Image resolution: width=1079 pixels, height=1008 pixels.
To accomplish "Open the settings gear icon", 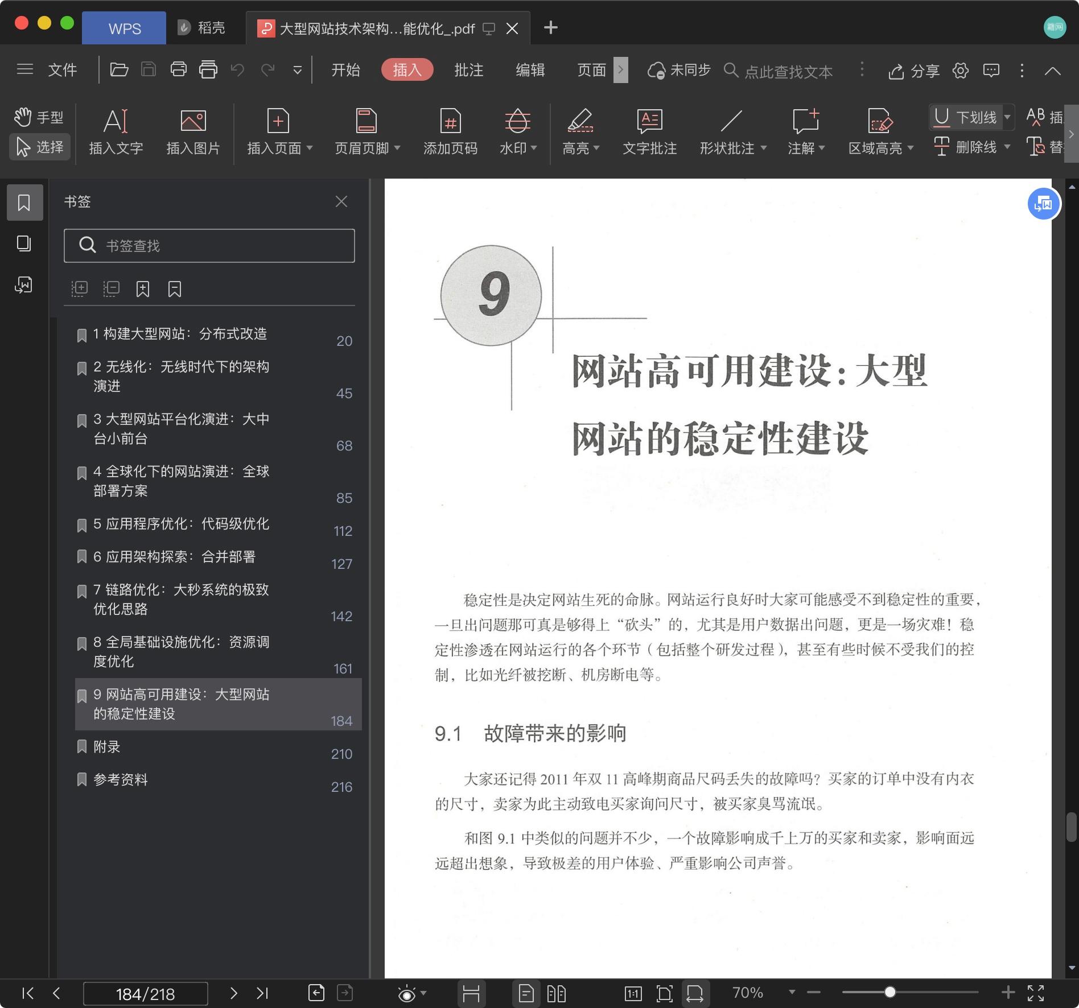I will pyautogui.click(x=961, y=71).
